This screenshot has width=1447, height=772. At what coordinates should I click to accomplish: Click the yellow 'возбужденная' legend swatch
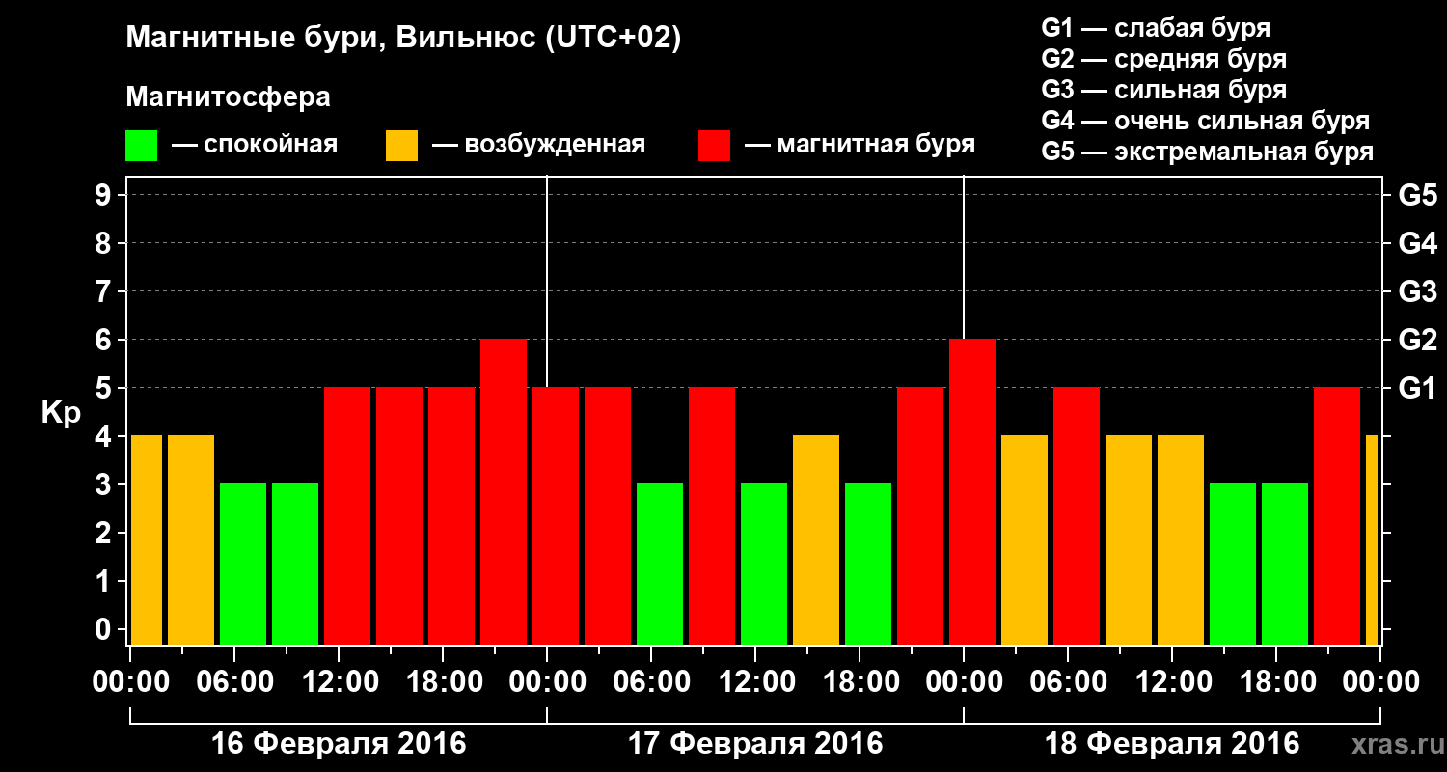tap(401, 146)
